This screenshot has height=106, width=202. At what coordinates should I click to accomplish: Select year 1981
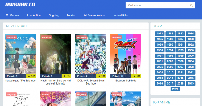point(170,33)
